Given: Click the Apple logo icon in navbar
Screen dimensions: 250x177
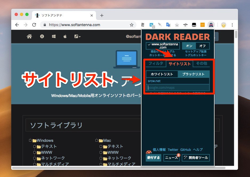Looking at the screenshot, I should click(x=65, y=36).
